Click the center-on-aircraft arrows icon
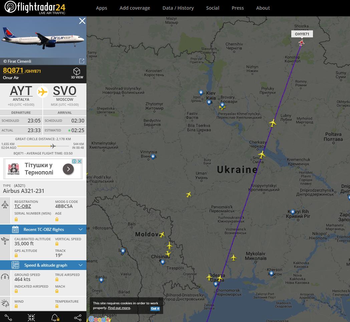 coord(31,318)
